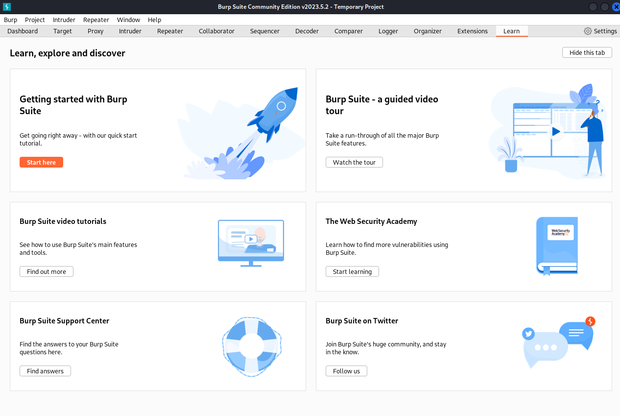Click the Find answers button
Viewport: 620px width, 416px height.
click(x=45, y=371)
